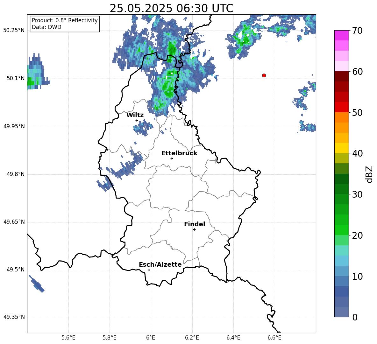Viewport: 377px width, 344px height.
Task: Click the small blue echo at bottom-left corner
Action: pos(37,284)
